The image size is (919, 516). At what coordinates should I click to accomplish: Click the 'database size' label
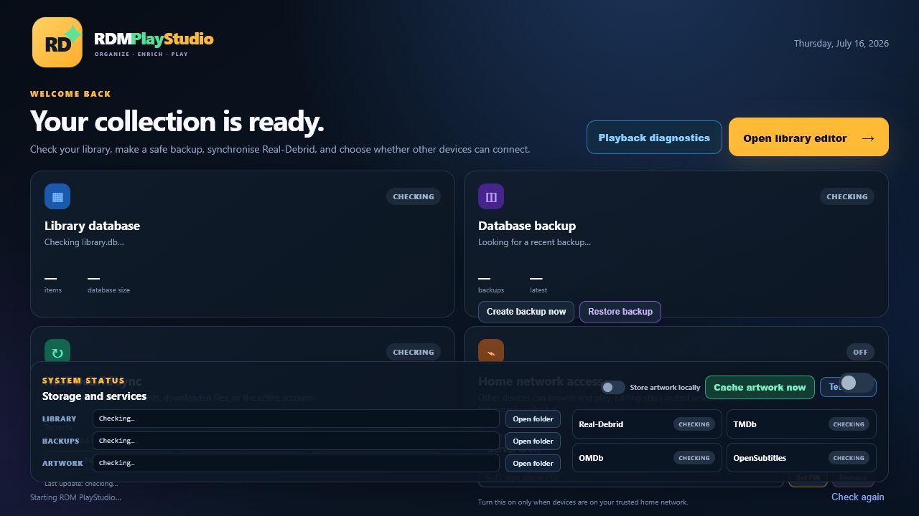coord(108,290)
